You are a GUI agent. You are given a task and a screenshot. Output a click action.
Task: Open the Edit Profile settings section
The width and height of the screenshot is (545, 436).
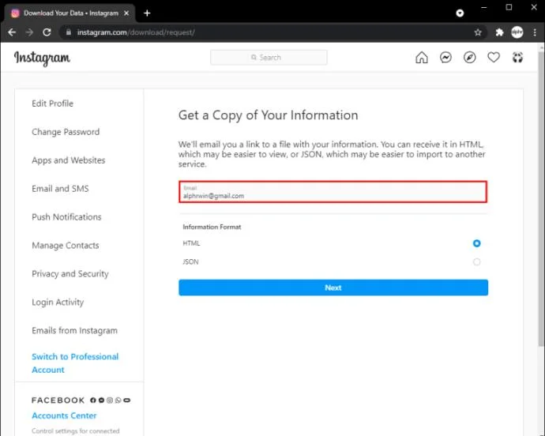tap(52, 103)
